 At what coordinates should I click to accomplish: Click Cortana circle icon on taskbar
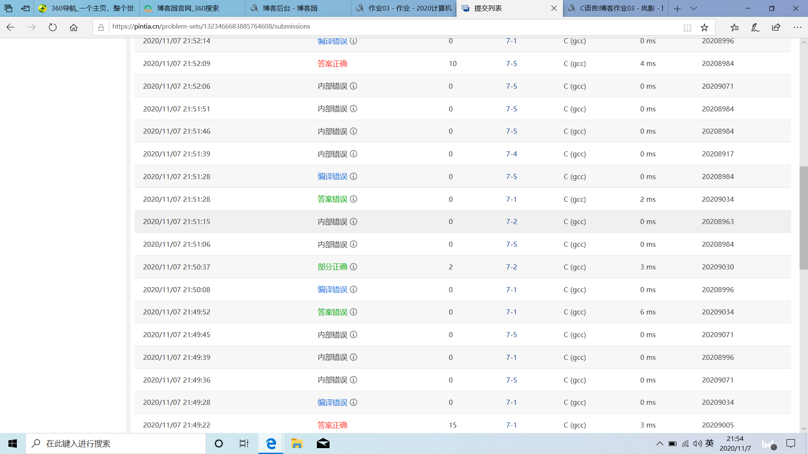pyautogui.click(x=219, y=443)
